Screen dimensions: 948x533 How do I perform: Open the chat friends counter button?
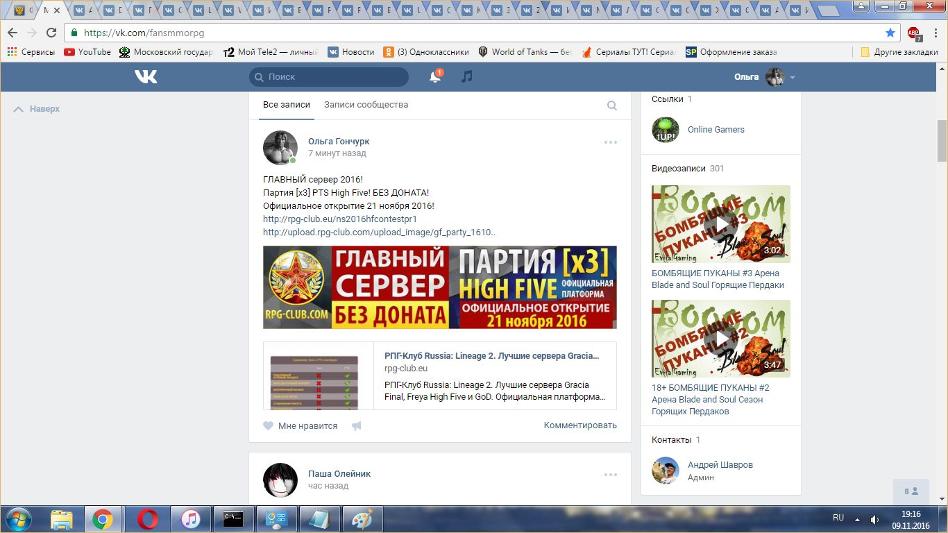coord(911,491)
